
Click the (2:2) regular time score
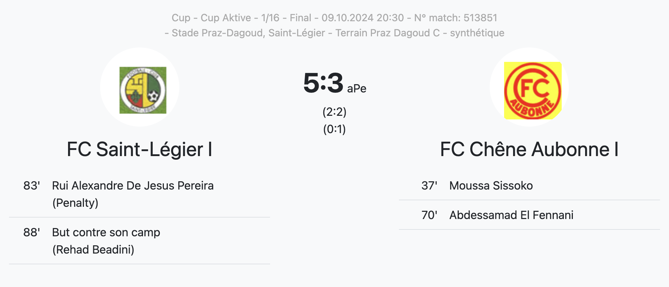[x=334, y=112]
